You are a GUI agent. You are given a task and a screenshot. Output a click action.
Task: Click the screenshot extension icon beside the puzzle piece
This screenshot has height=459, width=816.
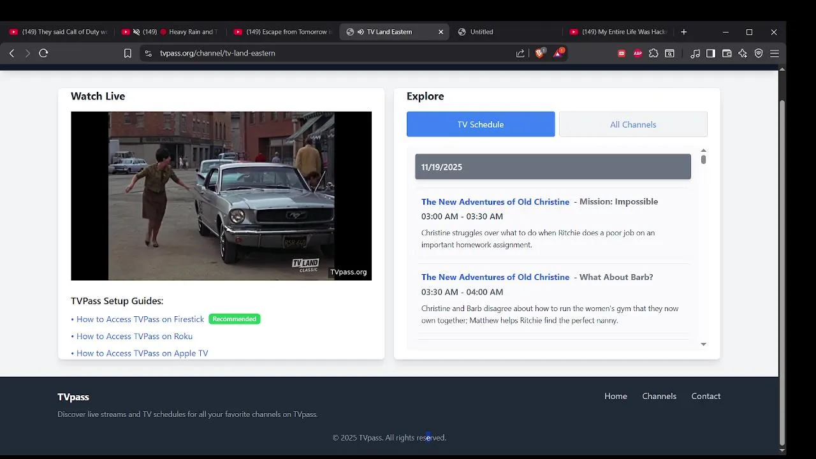point(669,54)
